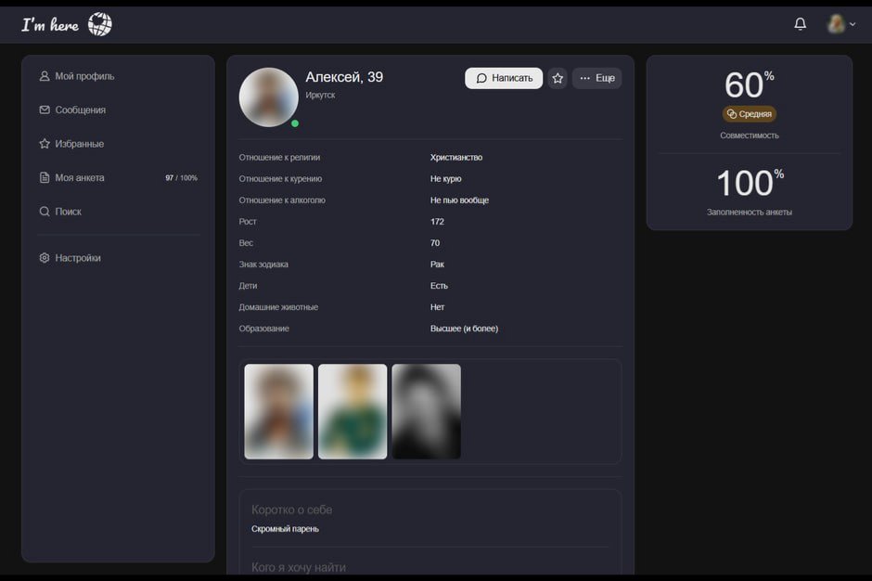Viewport: 872px width, 581px height.
Task: Click Алексей's round profile avatar
Action: pos(269,97)
